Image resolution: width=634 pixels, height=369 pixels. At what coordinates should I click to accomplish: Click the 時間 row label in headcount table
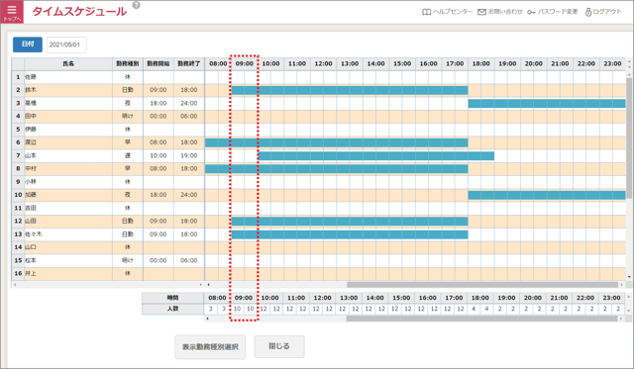tap(172, 298)
